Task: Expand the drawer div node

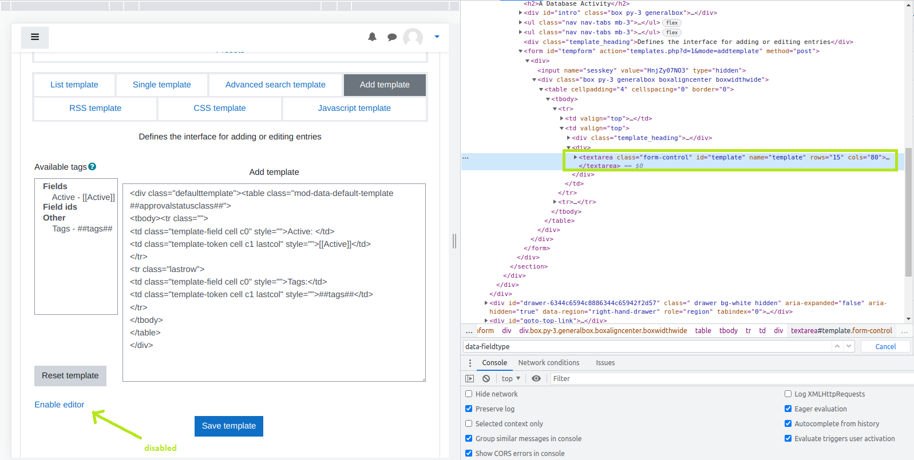Action: 486,303
